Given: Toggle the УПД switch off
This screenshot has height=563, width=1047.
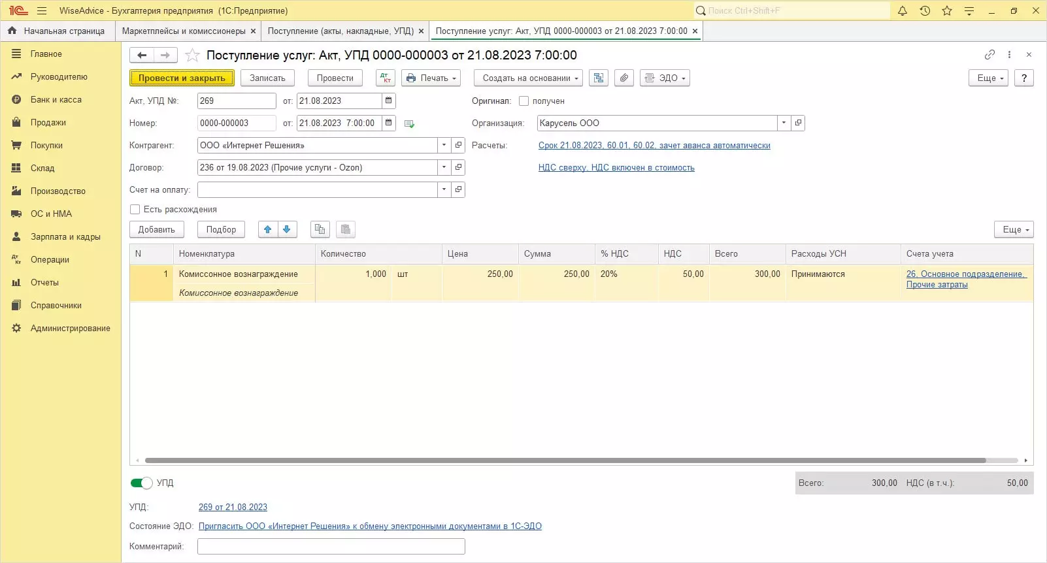Looking at the screenshot, I should point(141,483).
